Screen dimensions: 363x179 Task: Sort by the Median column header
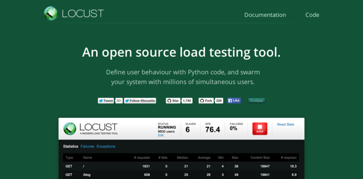pyautogui.click(x=182, y=158)
